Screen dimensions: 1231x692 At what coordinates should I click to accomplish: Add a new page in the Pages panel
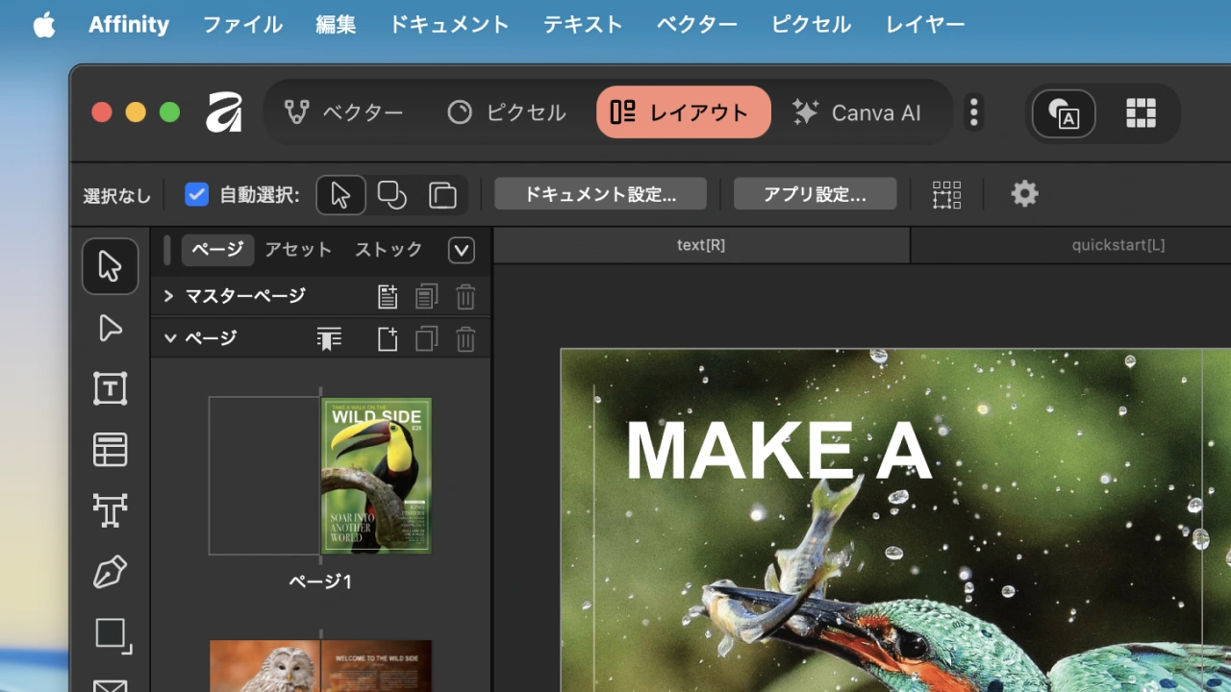tap(387, 338)
